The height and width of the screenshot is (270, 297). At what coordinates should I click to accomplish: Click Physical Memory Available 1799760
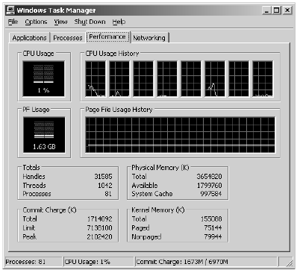(x=209, y=186)
